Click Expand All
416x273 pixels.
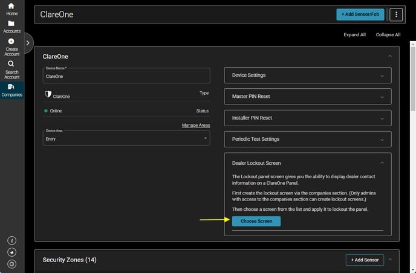coord(355,34)
